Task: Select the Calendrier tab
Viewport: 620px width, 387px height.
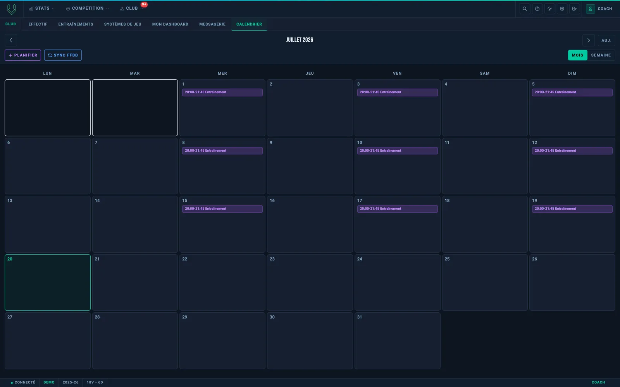Action: (249, 24)
